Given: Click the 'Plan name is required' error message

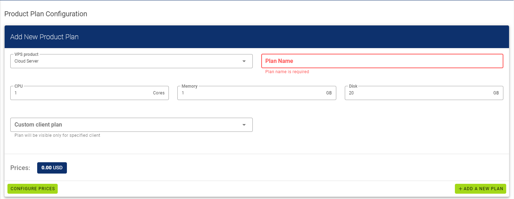Looking at the screenshot, I should [287, 72].
